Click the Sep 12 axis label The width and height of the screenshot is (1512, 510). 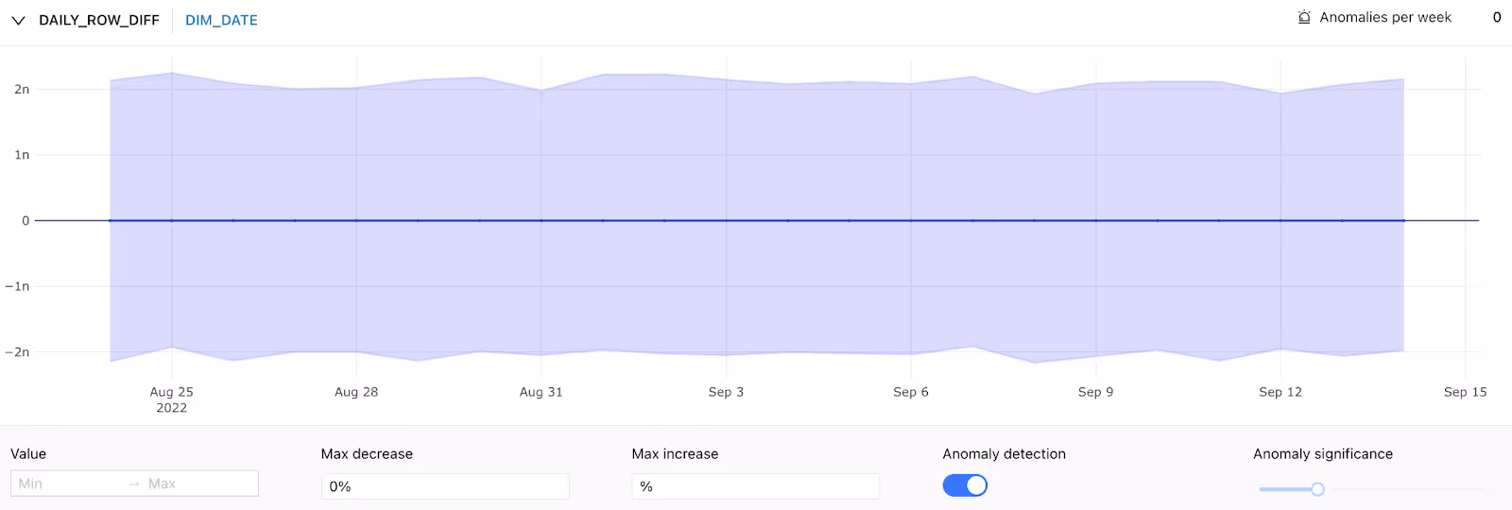coord(1280,392)
